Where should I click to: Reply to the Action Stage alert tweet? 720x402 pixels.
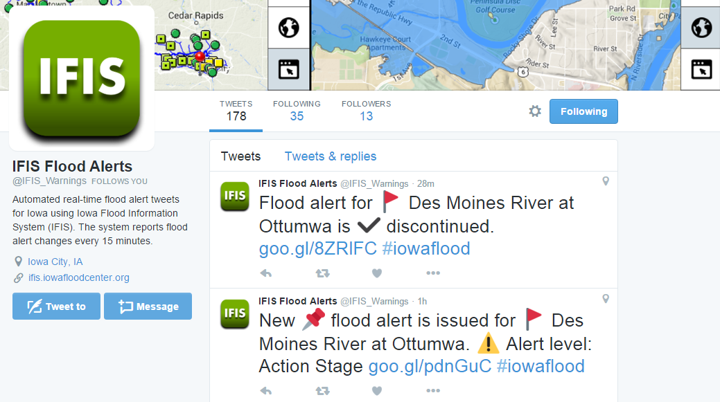[266, 391]
